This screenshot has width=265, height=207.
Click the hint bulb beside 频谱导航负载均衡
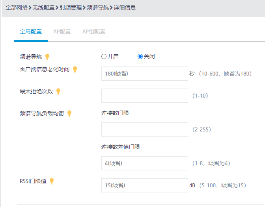pyautogui.click(x=69, y=113)
